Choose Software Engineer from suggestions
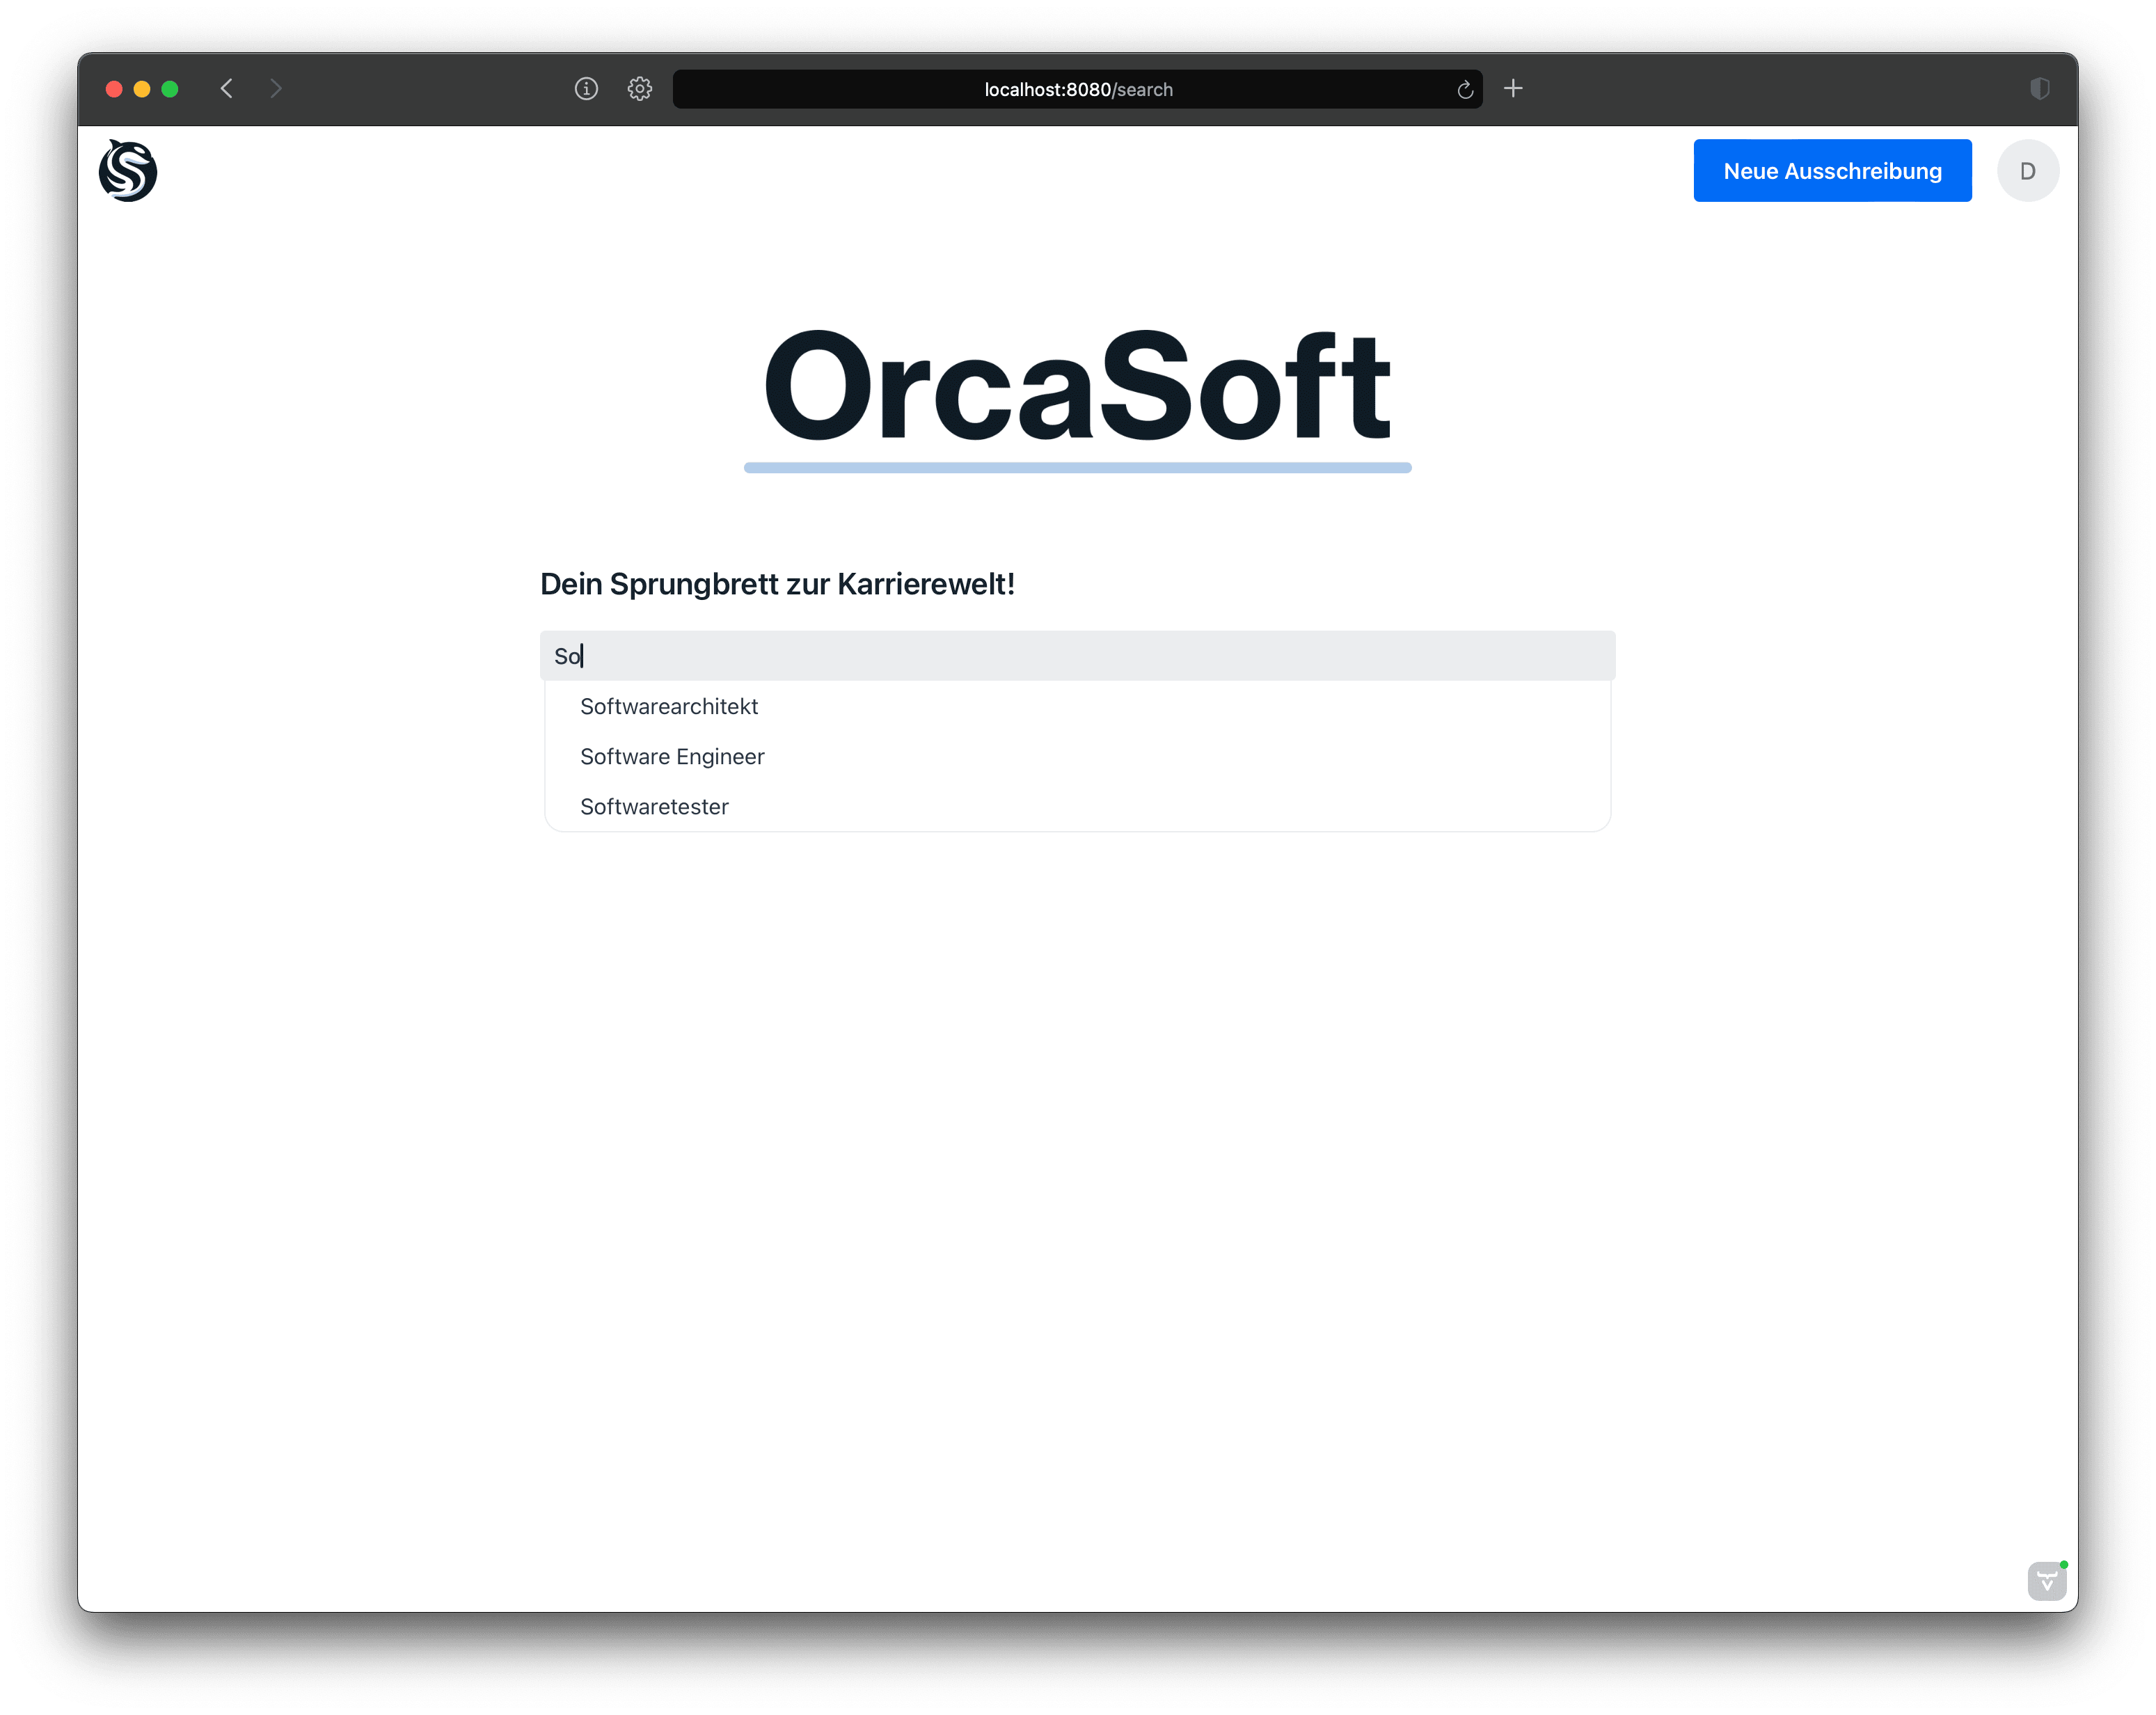 [672, 757]
